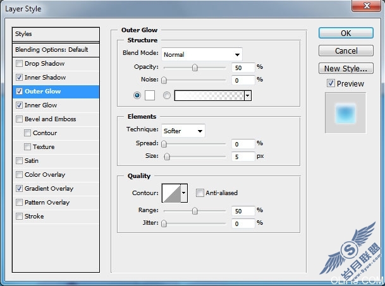The width and height of the screenshot is (385, 286).
Task: Tick the Drop Shadow checkbox
Action: tap(19, 64)
